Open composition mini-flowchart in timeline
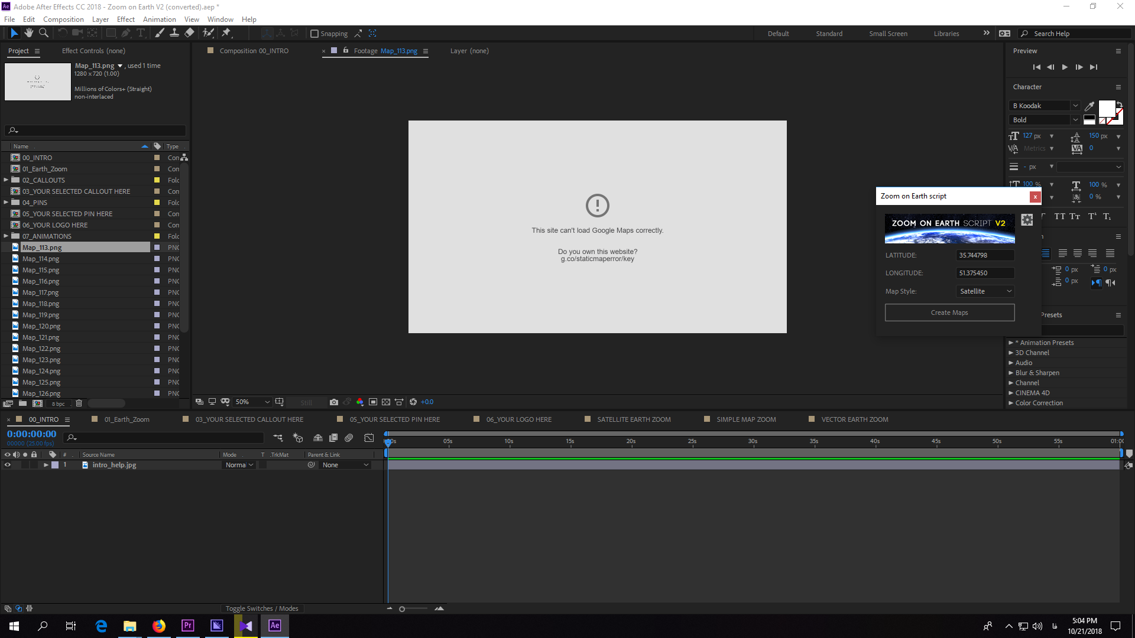Image resolution: width=1135 pixels, height=638 pixels. (278, 438)
